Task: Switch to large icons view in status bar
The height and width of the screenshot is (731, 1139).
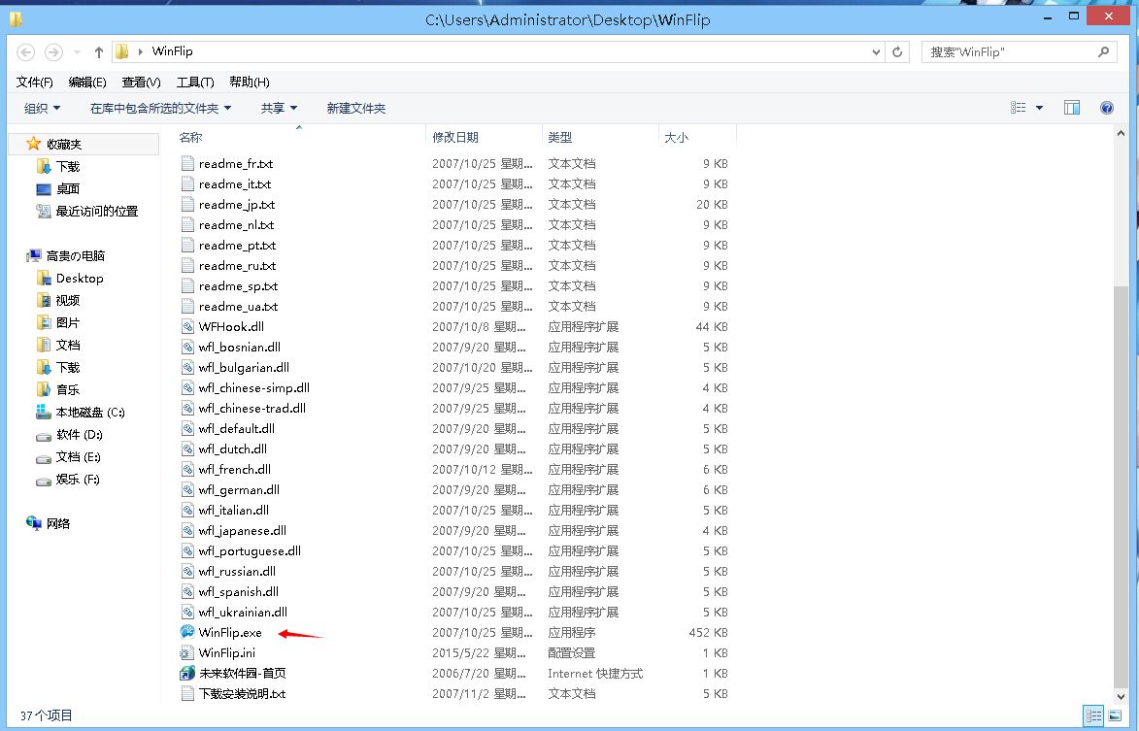Action: (x=1115, y=715)
